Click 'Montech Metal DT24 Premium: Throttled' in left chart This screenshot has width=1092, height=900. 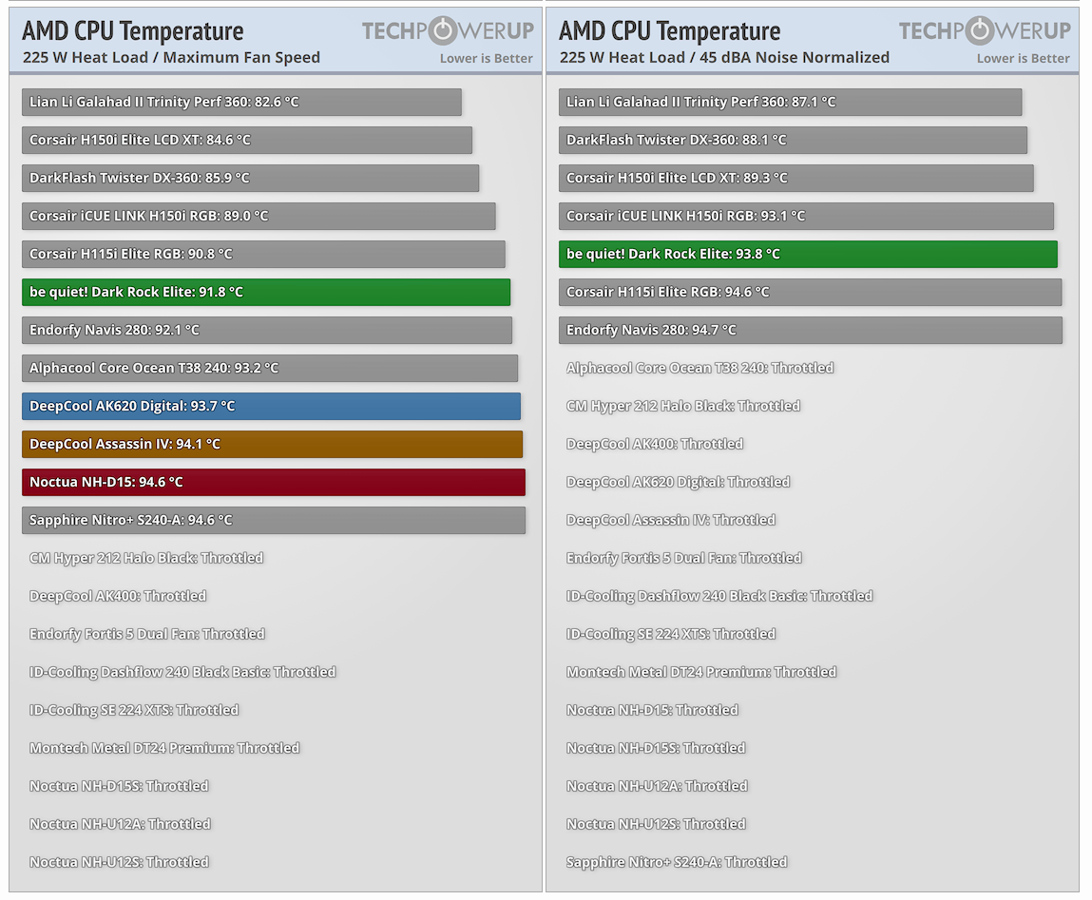click(x=164, y=748)
